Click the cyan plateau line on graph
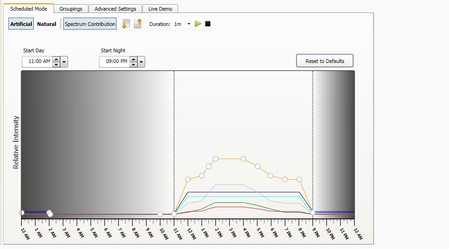 click(243, 197)
